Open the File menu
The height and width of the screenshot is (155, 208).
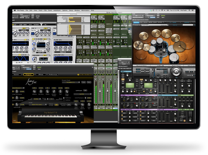coord(27,10)
